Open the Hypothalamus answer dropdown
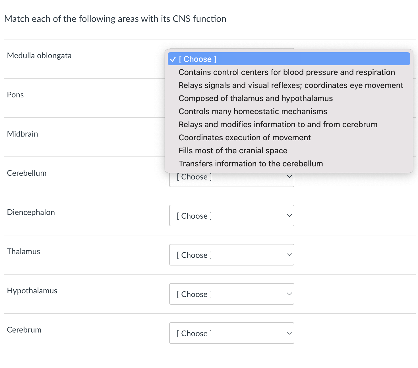418x368 pixels. pyautogui.click(x=231, y=294)
